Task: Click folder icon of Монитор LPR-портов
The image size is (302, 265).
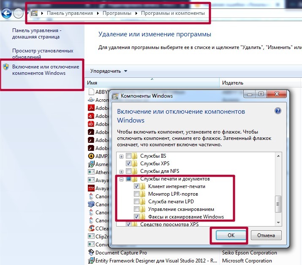Action: tap(142, 194)
